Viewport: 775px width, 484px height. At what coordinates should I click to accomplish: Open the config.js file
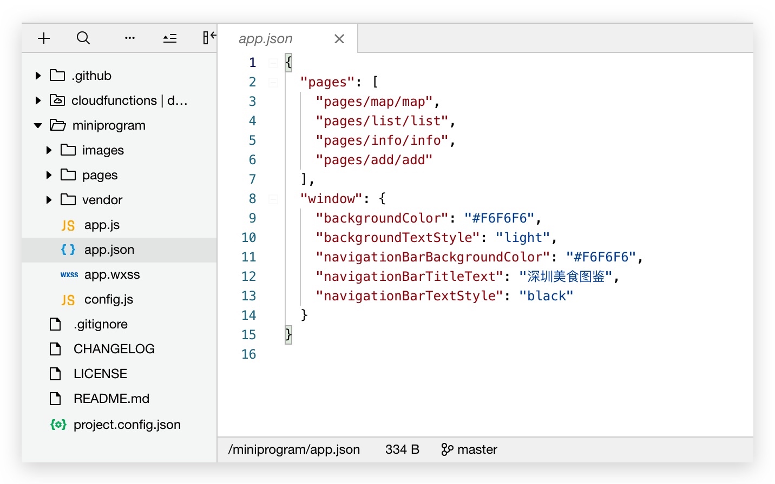coord(109,299)
